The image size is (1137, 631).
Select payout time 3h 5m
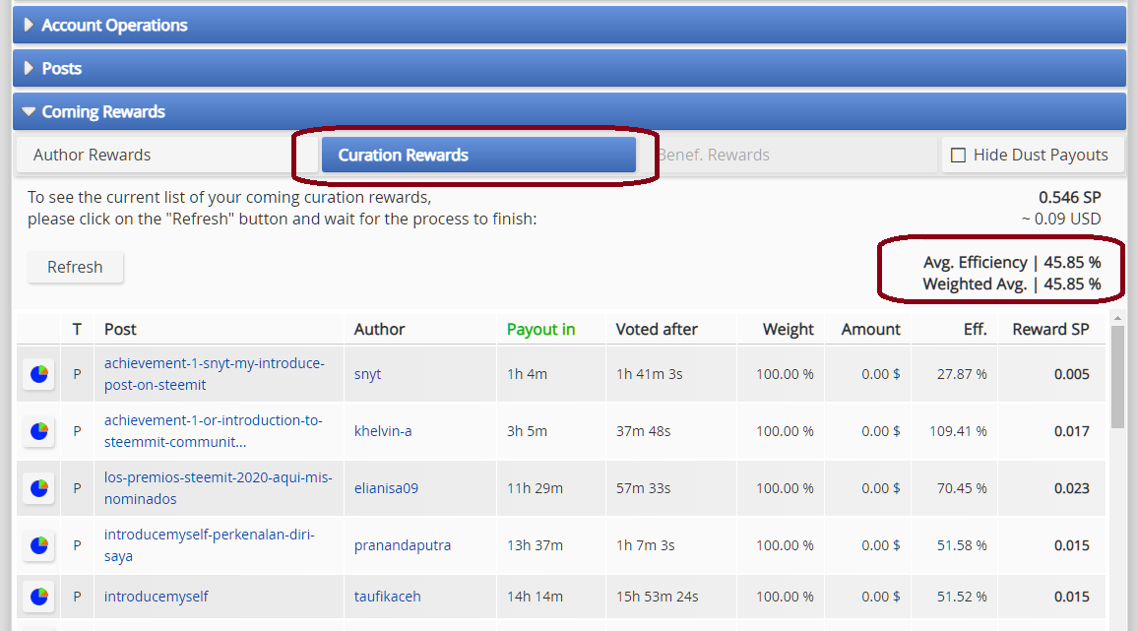point(528,431)
